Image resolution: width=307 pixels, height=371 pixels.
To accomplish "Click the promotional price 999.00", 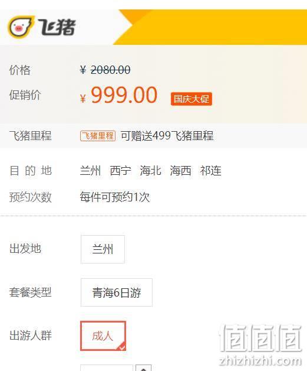I will click(124, 95).
